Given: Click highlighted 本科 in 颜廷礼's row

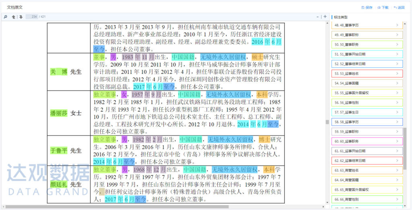Looking at the screenshot, I should tap(269, 169).
